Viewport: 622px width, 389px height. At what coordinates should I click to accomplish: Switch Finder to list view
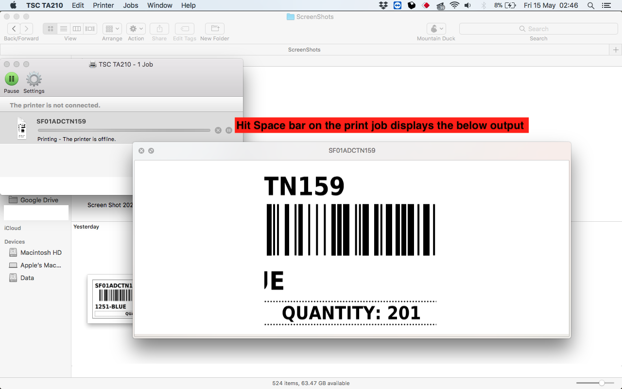click(64, 28)
